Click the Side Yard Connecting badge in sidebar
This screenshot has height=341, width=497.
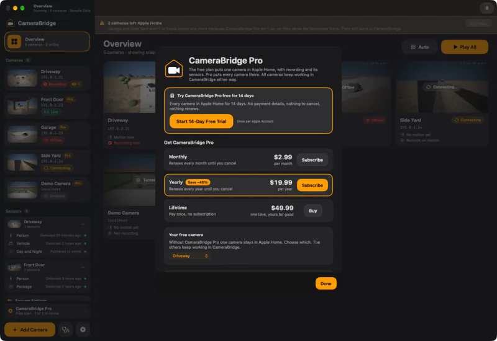pos(57,168)
